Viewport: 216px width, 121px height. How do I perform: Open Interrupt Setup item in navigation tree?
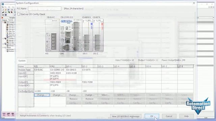(11, 40)
